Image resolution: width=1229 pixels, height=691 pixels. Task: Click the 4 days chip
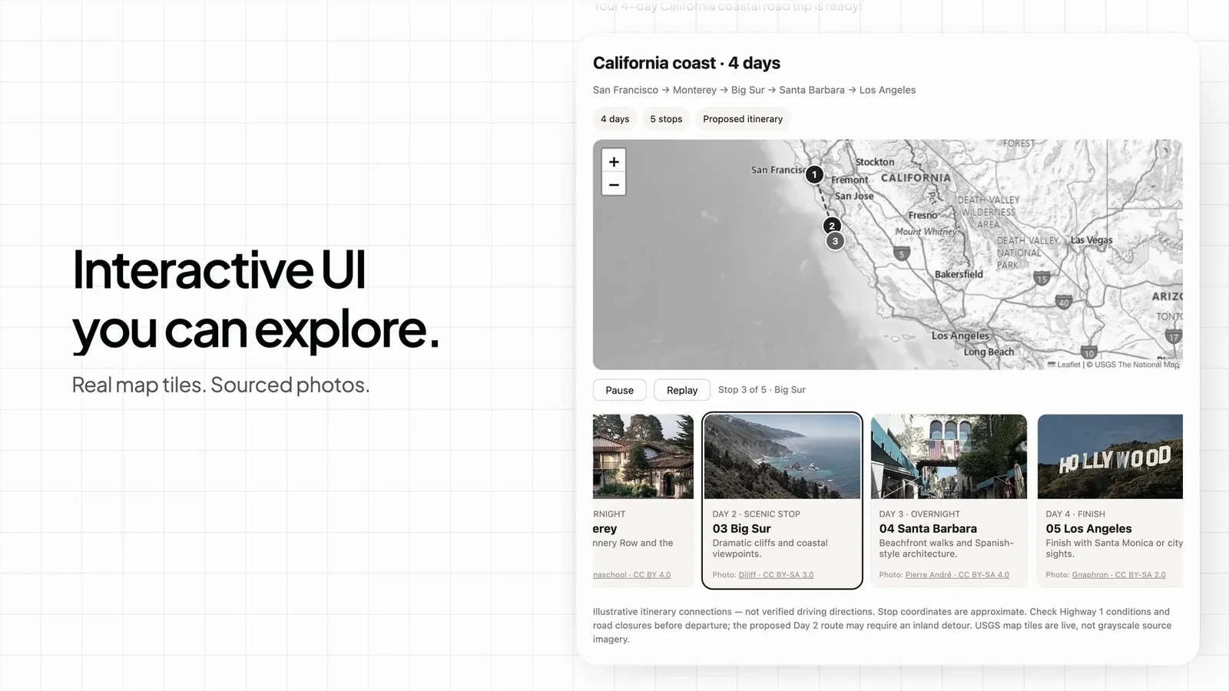614,119
